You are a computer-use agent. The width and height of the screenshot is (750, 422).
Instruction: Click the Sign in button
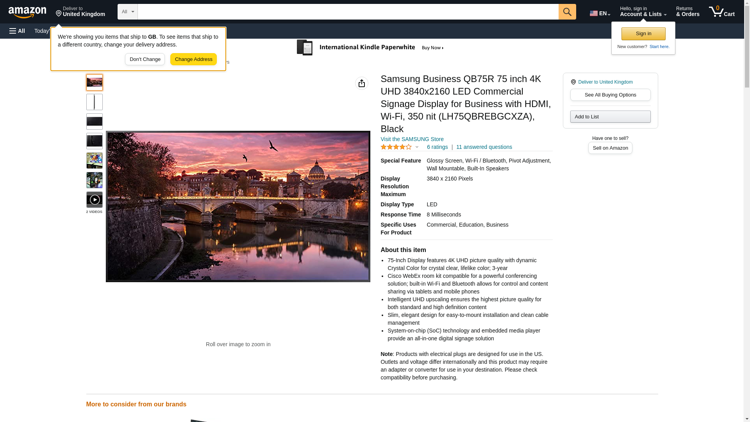[x=643, y=34]
